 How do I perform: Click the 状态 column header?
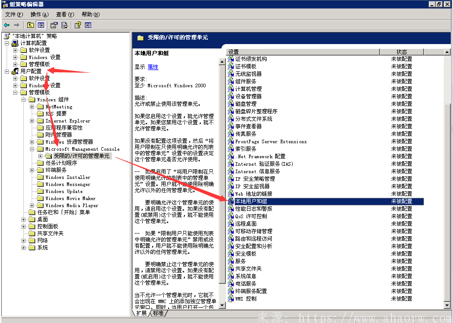[x=401, y=52]
